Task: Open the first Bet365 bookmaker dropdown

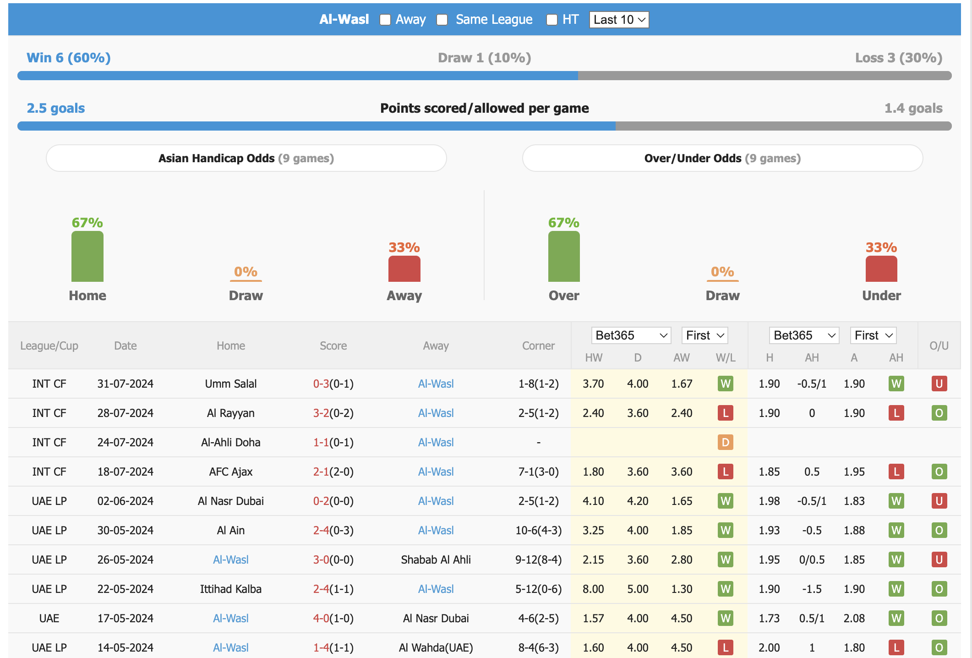Action: [631, 335]
